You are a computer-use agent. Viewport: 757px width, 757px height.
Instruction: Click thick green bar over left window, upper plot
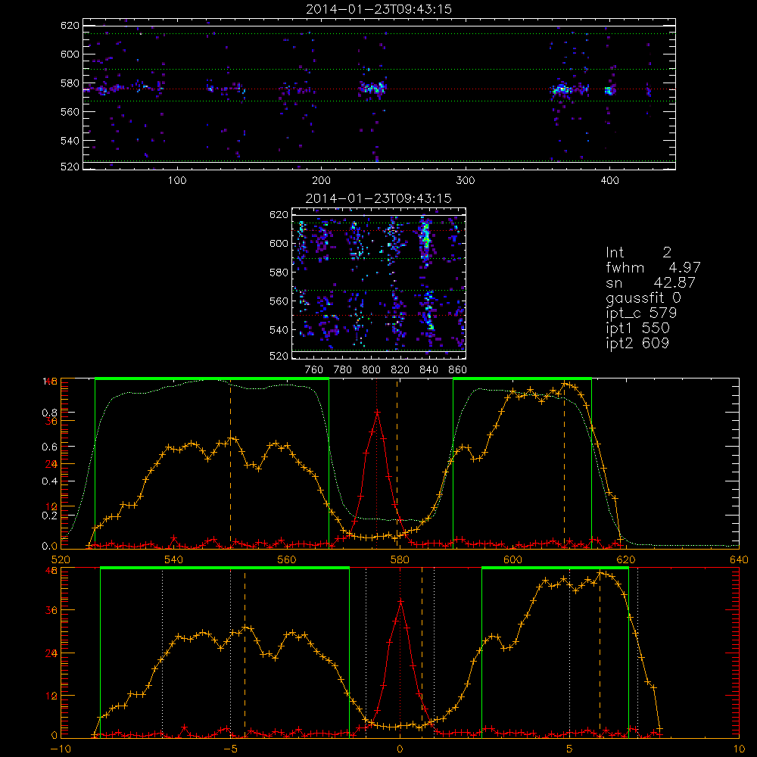point(212,378)
